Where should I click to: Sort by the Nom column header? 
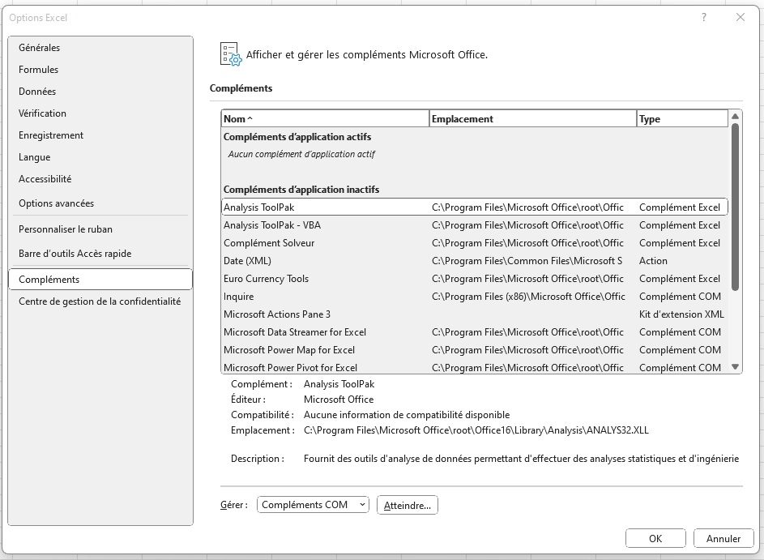click(325, 119)
